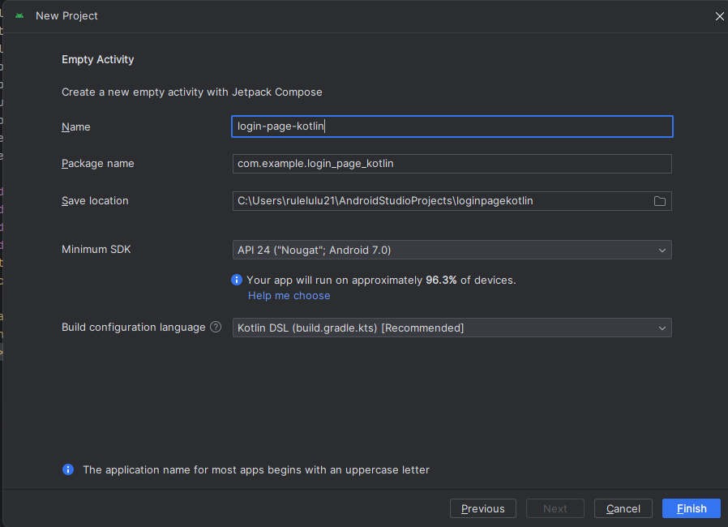Click the Save location label
This screenshot has height=527, width=728.
pos(95,201)
